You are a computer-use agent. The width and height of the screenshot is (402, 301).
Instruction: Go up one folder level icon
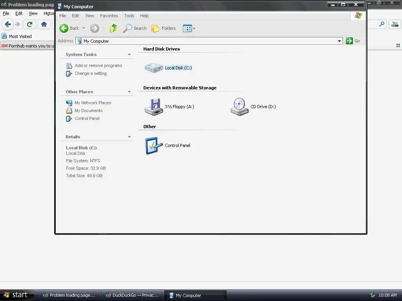[x=113, y=28]
